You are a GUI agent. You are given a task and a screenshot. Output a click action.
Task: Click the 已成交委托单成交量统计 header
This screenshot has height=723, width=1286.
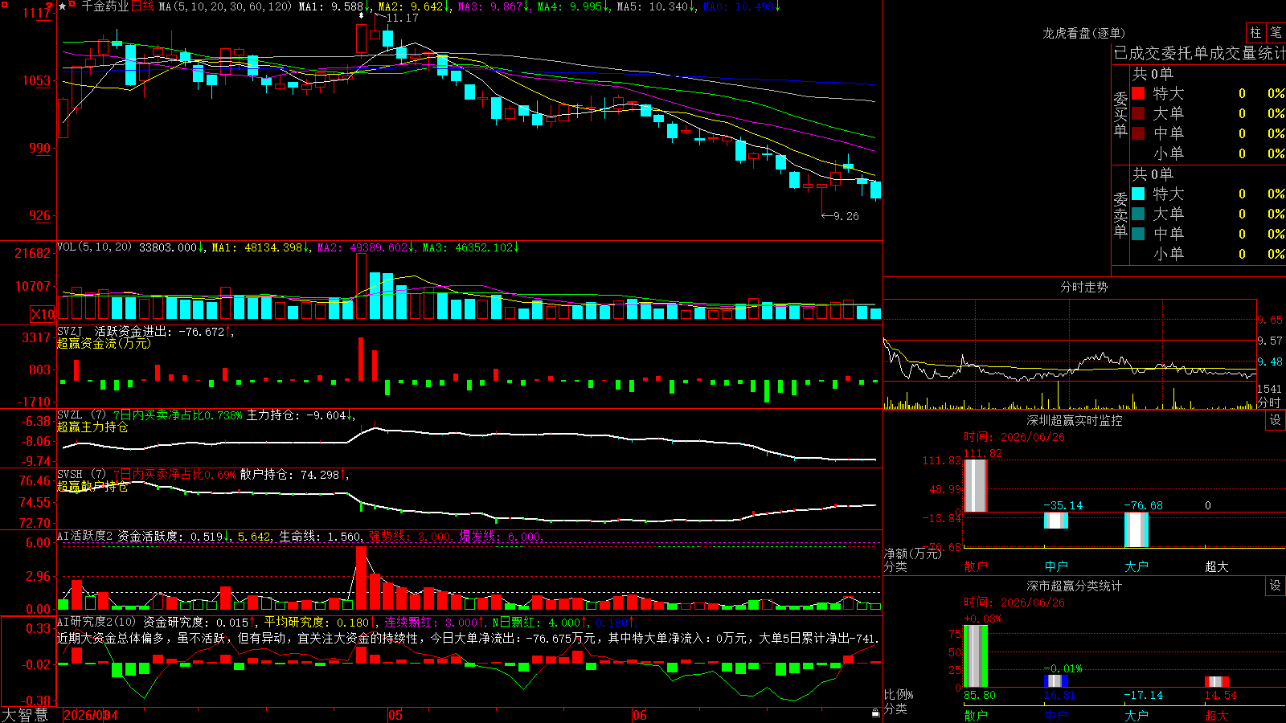point(1199,53)
